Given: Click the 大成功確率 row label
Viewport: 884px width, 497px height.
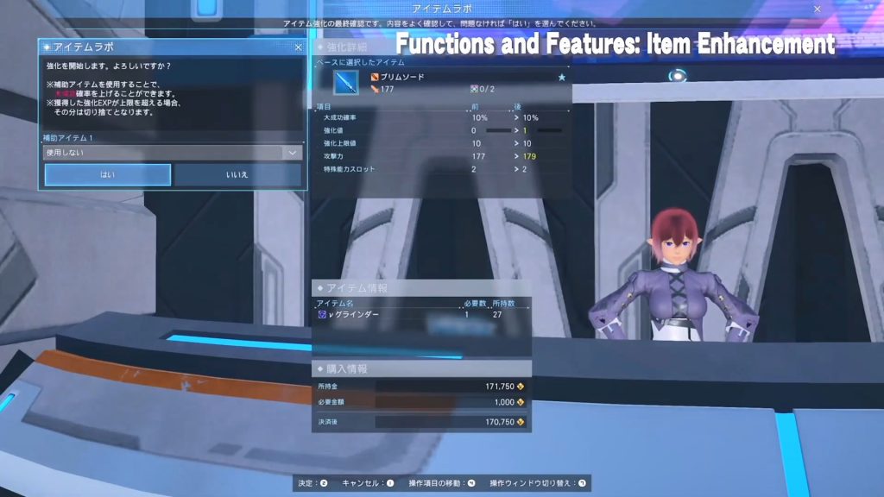Looking at the screenshot, I should 340,117.
